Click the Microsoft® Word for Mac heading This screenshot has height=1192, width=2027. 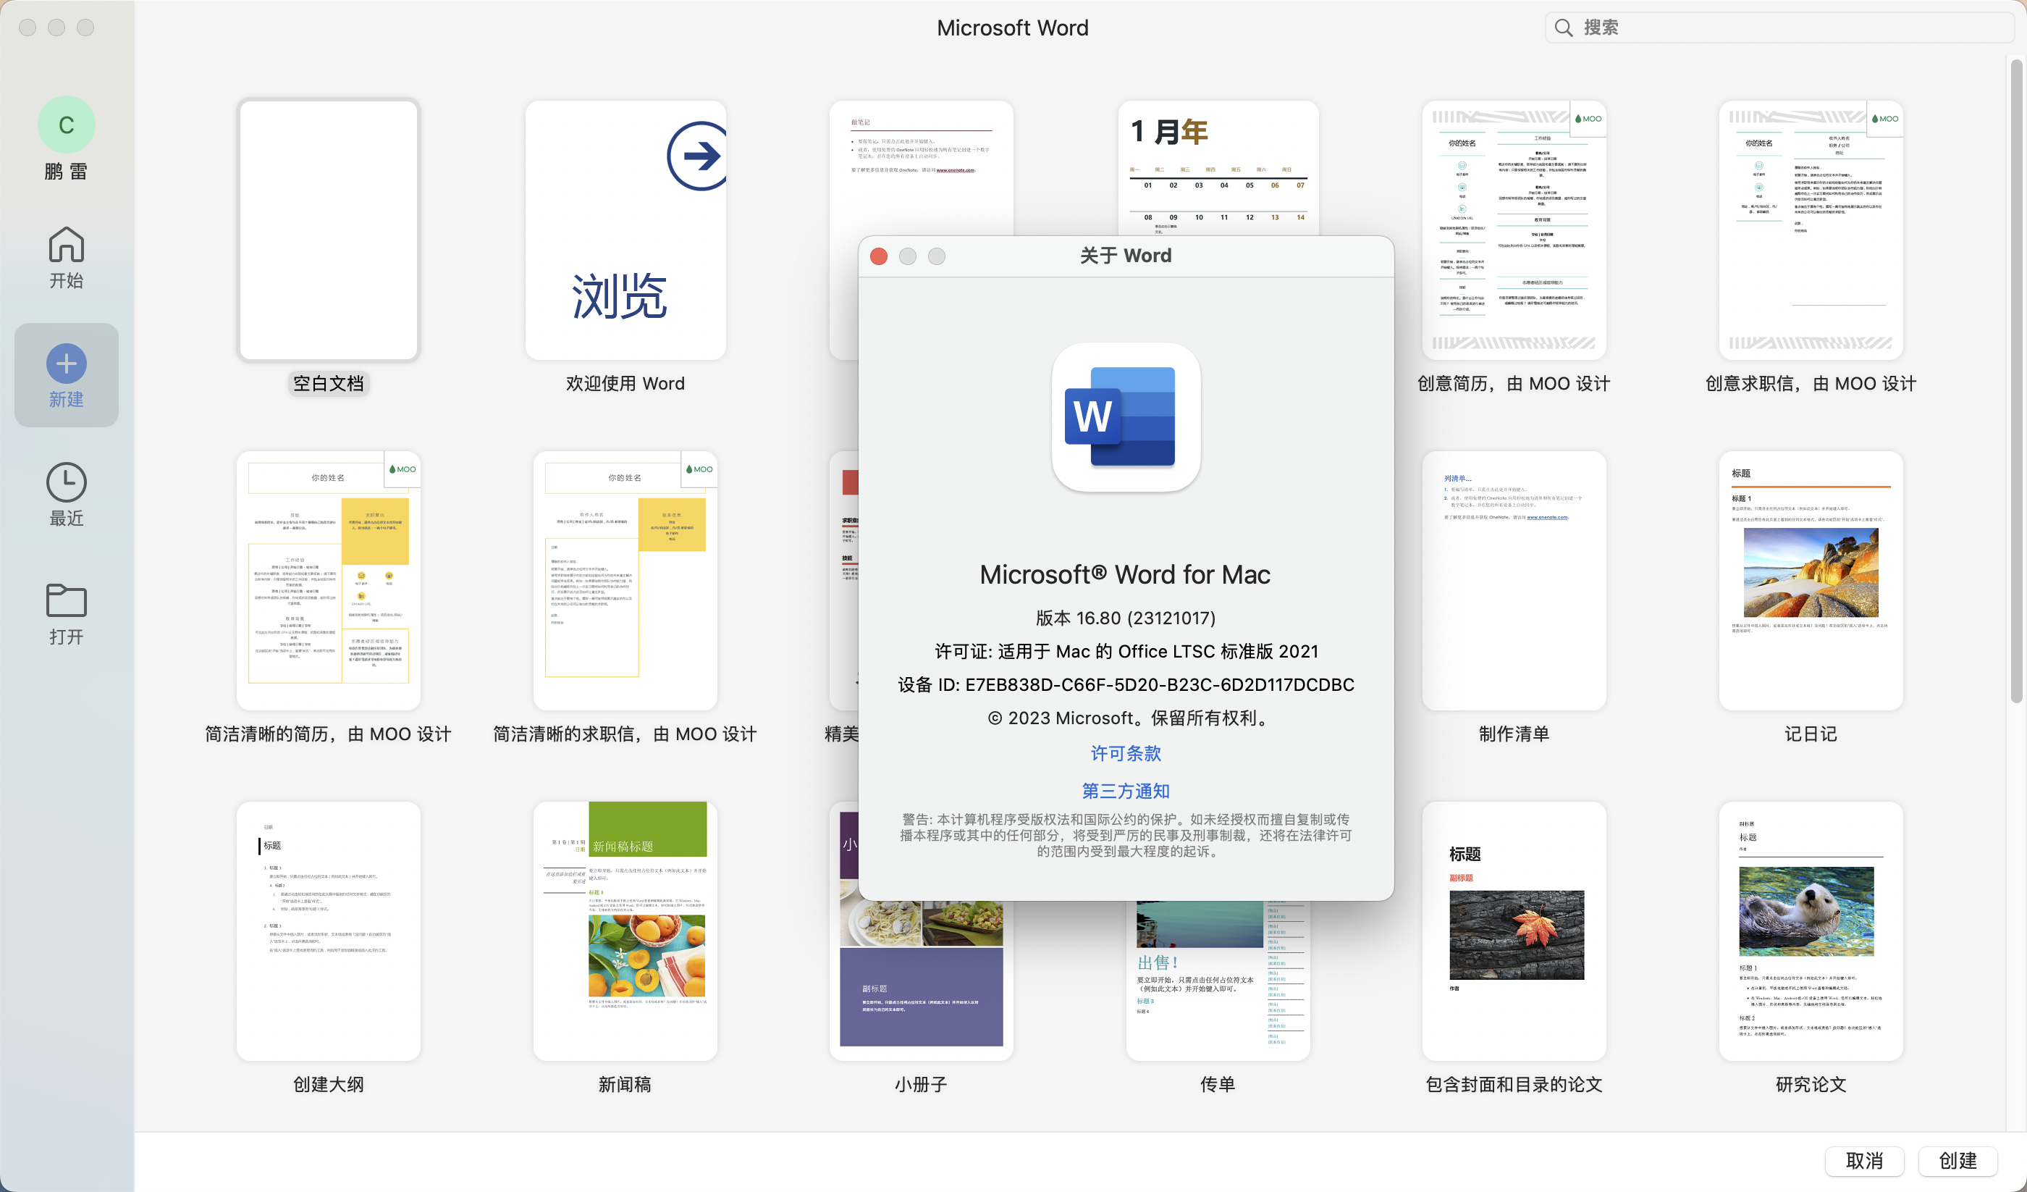(x=1125, y=574)
